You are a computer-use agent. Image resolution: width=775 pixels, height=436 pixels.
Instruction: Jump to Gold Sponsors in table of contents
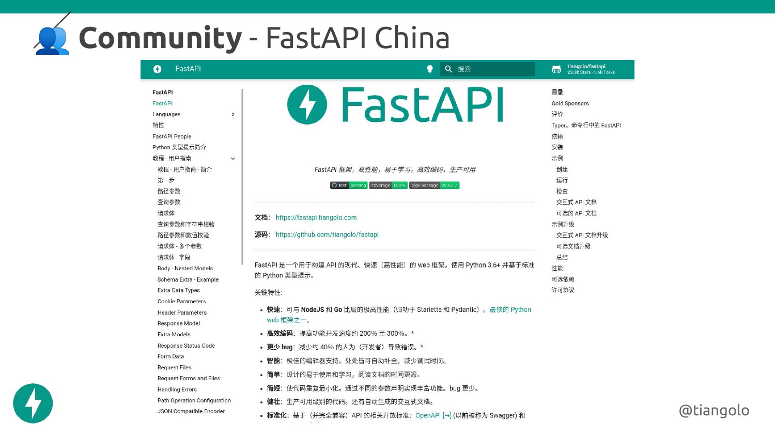point(570,103)
